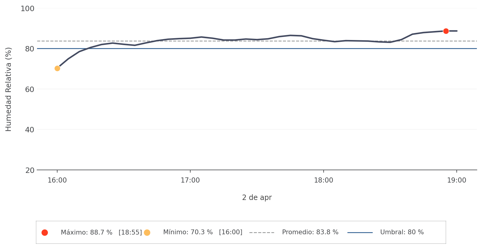Click the red dot in the legend box
Image resolution: width=482 pixels, height=249 pixels.
pyautogui.click(x=45, y=232)
